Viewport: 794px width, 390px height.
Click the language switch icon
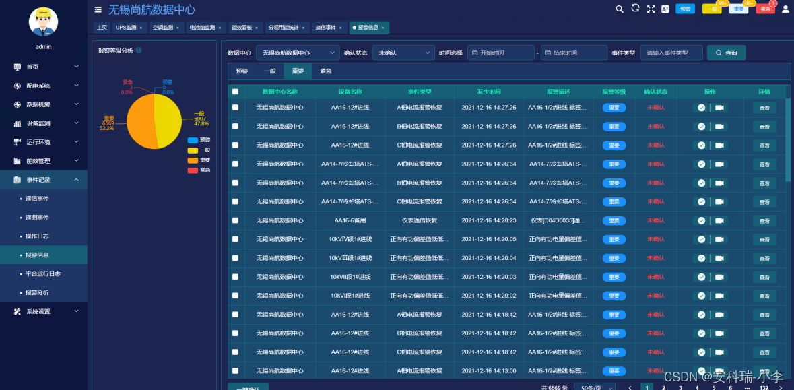click(665, 9)
